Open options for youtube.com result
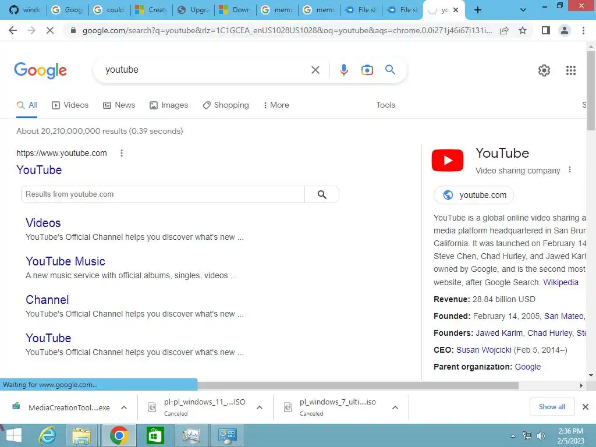This screenshot has height=447, width=596. click(x=121, y=153)
